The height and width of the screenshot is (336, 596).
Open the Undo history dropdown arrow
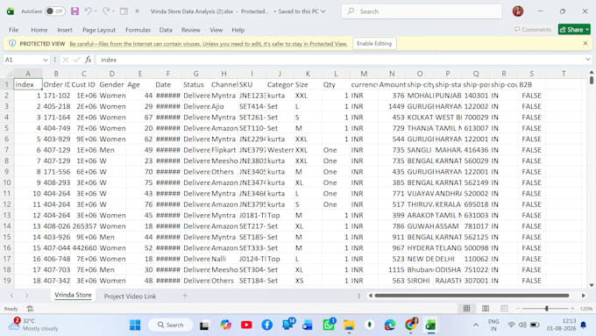coord(96,11)
